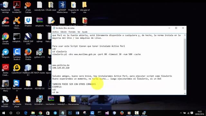Select the Mozilla Firefox desktop icon
The width and height of the screenshot is (206, 116).
pos(28,54)
